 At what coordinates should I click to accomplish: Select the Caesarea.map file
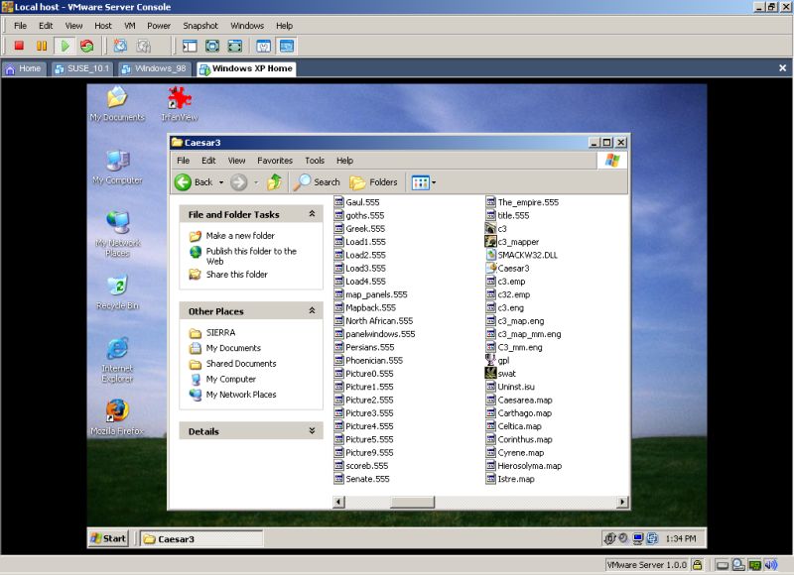[524, 400]
